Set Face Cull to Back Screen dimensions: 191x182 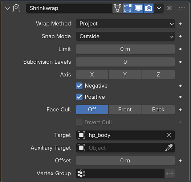click(158, 110)
